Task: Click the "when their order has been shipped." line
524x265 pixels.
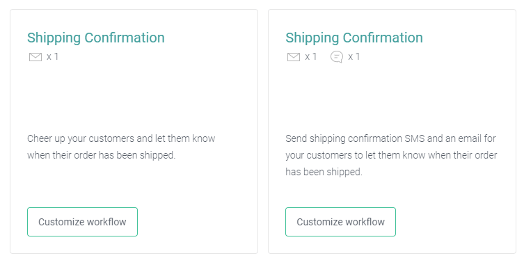Action: (102, 155)
